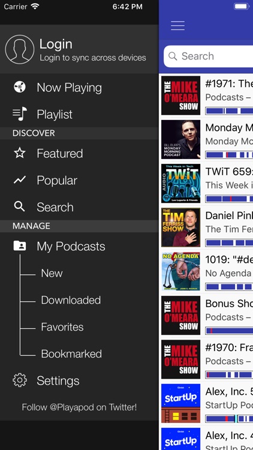Click progress bar of Alex, Inc. 5
Viewport: 253px width, 450px height.
click(229, 418)
